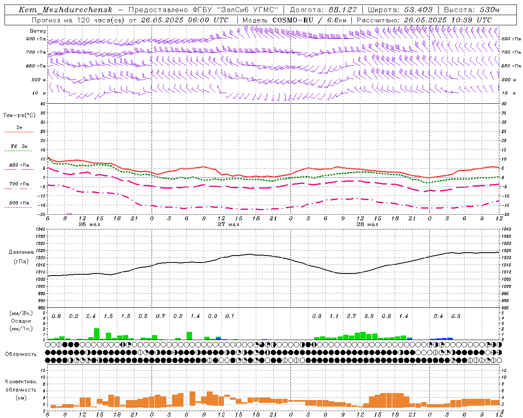The height and width of the screenshot is (418, 523).
Task: Click the Рассчитано: 26.05.2025 10:39 UTC text
Action: (424, 20)
